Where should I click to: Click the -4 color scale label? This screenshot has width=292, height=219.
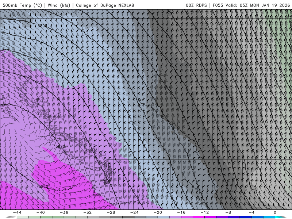(x=252, y=212)
